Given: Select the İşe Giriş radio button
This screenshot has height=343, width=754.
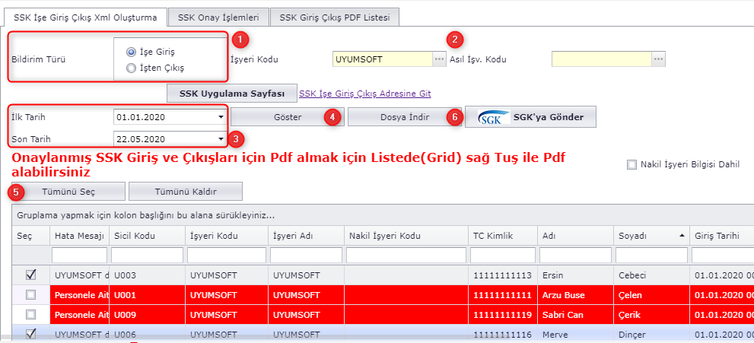Looking at the screenshot, I should tap(132, 52).
